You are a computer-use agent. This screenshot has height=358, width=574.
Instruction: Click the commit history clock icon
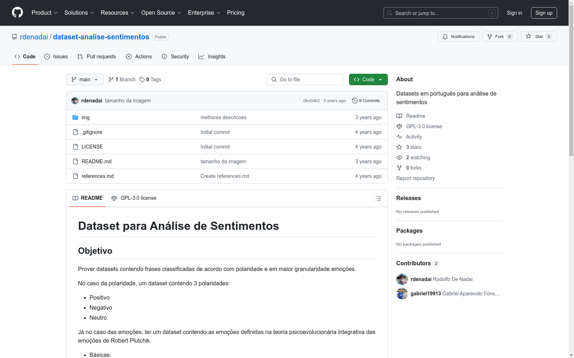355,101
